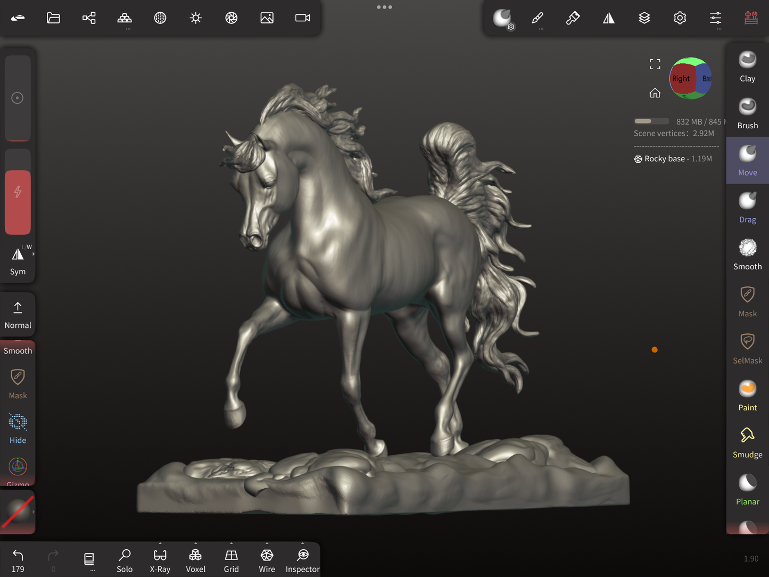Open the Files folder menu

click(53, 18)
